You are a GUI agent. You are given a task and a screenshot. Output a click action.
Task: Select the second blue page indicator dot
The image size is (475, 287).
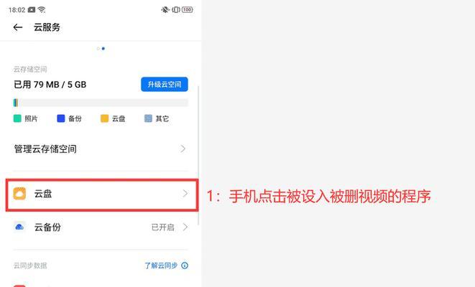[x=103, y=49]
